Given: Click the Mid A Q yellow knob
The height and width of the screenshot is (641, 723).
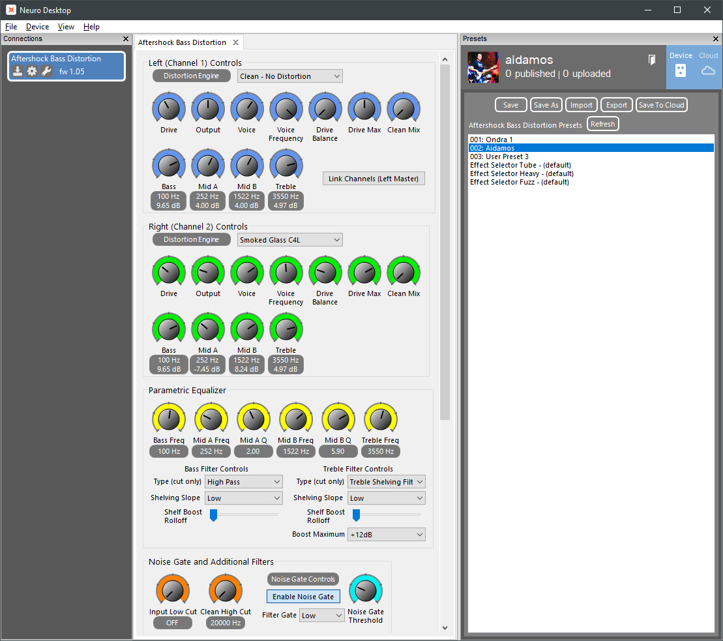Looking at the screenshot, I should (254, 419).
